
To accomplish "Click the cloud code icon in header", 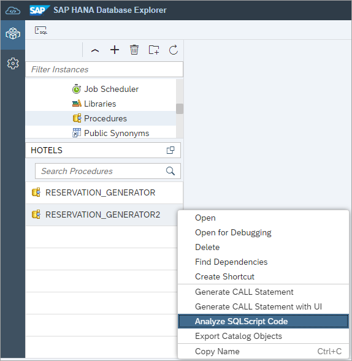I will (x=13, y=10).
